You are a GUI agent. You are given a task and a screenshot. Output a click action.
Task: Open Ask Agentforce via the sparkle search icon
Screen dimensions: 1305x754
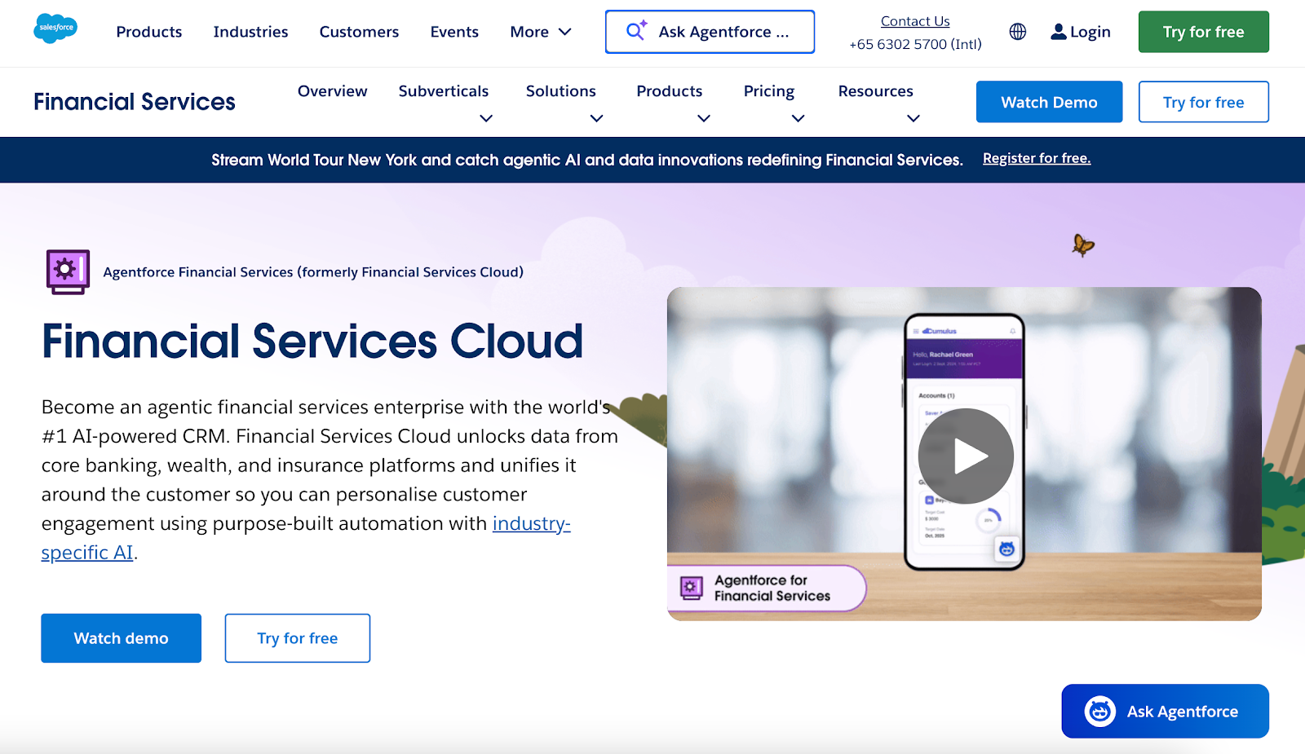634,31
